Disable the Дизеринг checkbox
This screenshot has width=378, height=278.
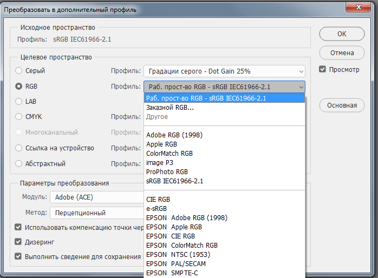(18, 242)
